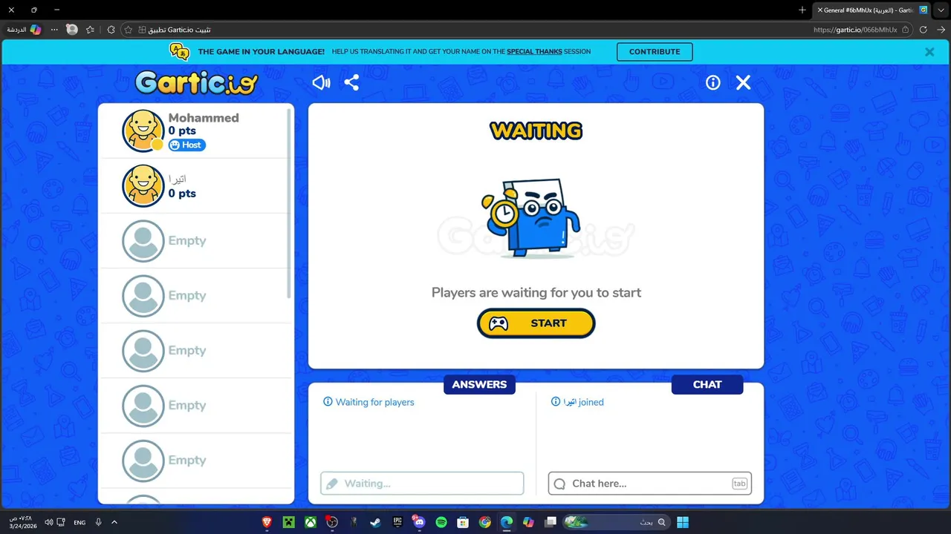Switch to the CHAT tab
Viewport: 951px width, 534px height.
point(707,384)
